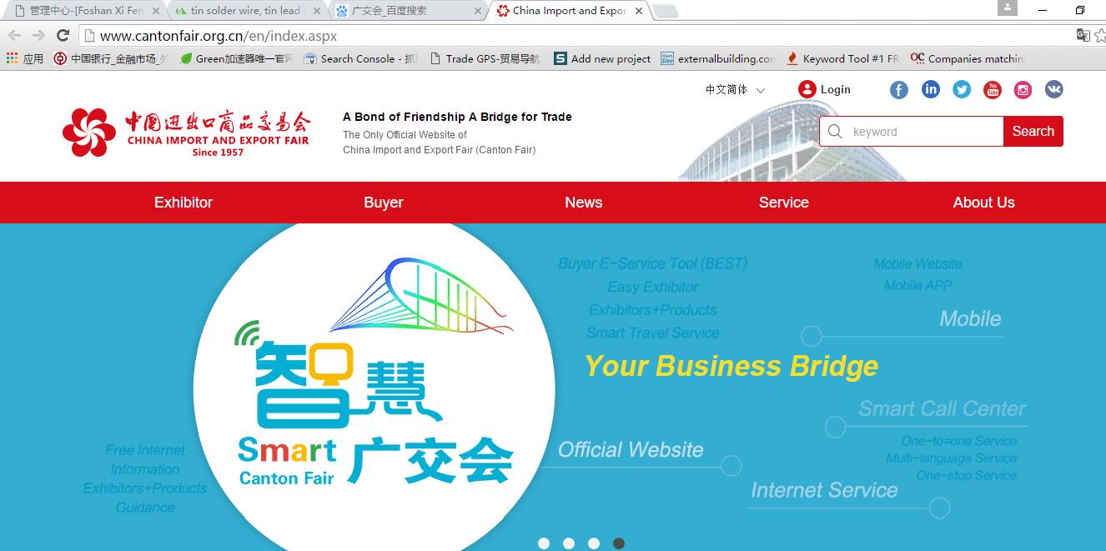Click 'Smart Travel Service' banner text
1106x551 pixels.
(653, 333)
